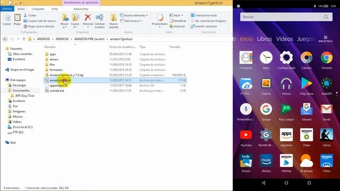This screenshot has height=191, width=340.
Task: Select amazon7gentool_v.1.5.zip file
Action: click(x=66, y=75)
